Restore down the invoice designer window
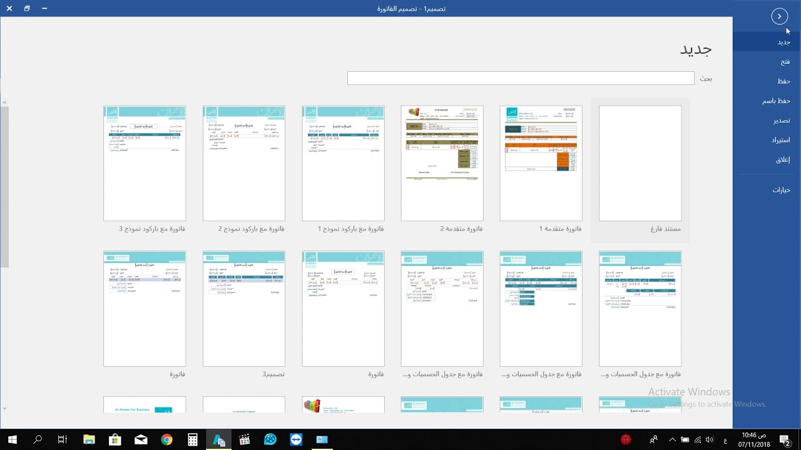 pyautogui.click(x=27, y=8)
